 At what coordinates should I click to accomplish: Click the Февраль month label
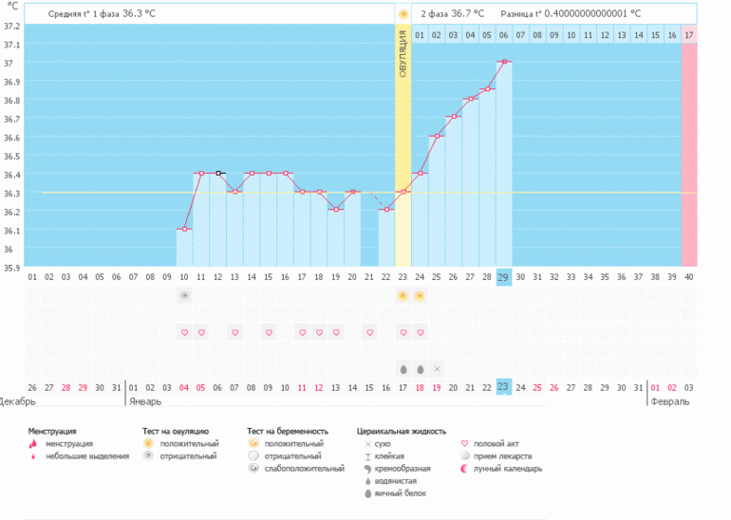[x=670, y=402]
